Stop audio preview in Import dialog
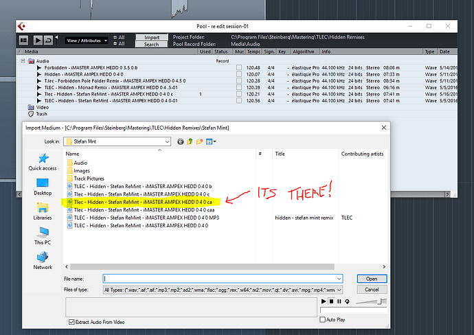This screenshot has height=335, width=474. (x=331, y=301)
